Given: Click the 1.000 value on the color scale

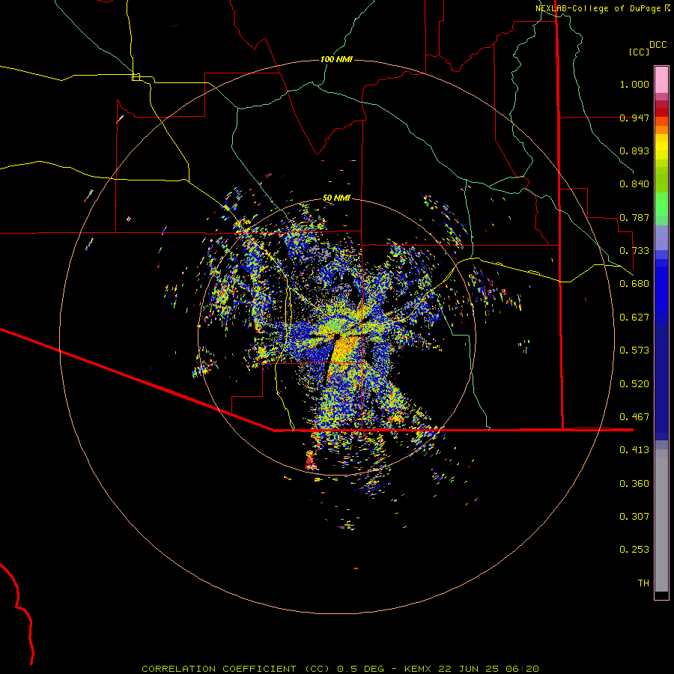Looking at the screenshot, I should point(634,84).
